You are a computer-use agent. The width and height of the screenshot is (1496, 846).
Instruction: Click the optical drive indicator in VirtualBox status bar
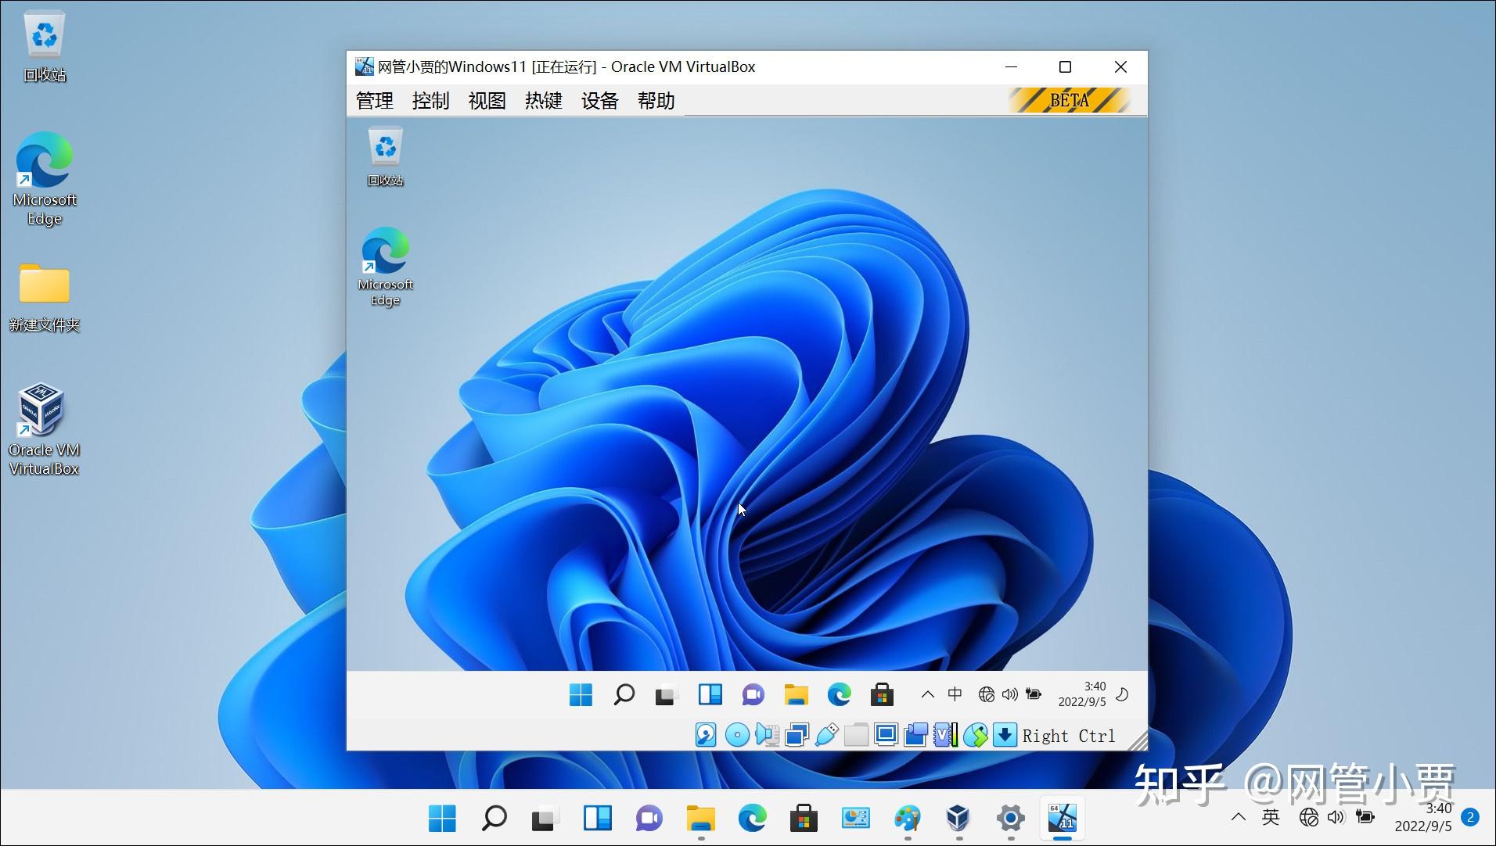pyautogui.click(x=737, y=735)
